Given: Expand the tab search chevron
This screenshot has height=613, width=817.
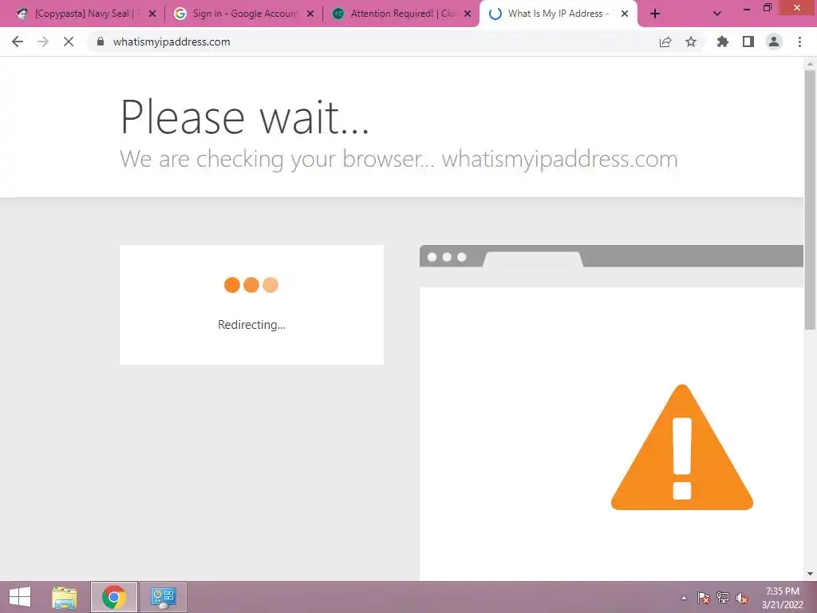Looking at the screenshot, I should coord(717,14).
